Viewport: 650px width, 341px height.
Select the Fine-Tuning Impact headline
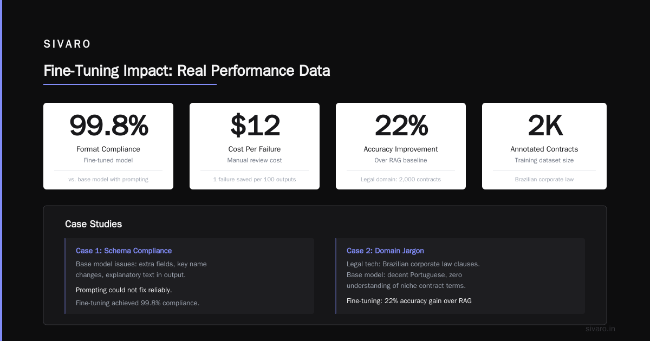coord(186,71)
